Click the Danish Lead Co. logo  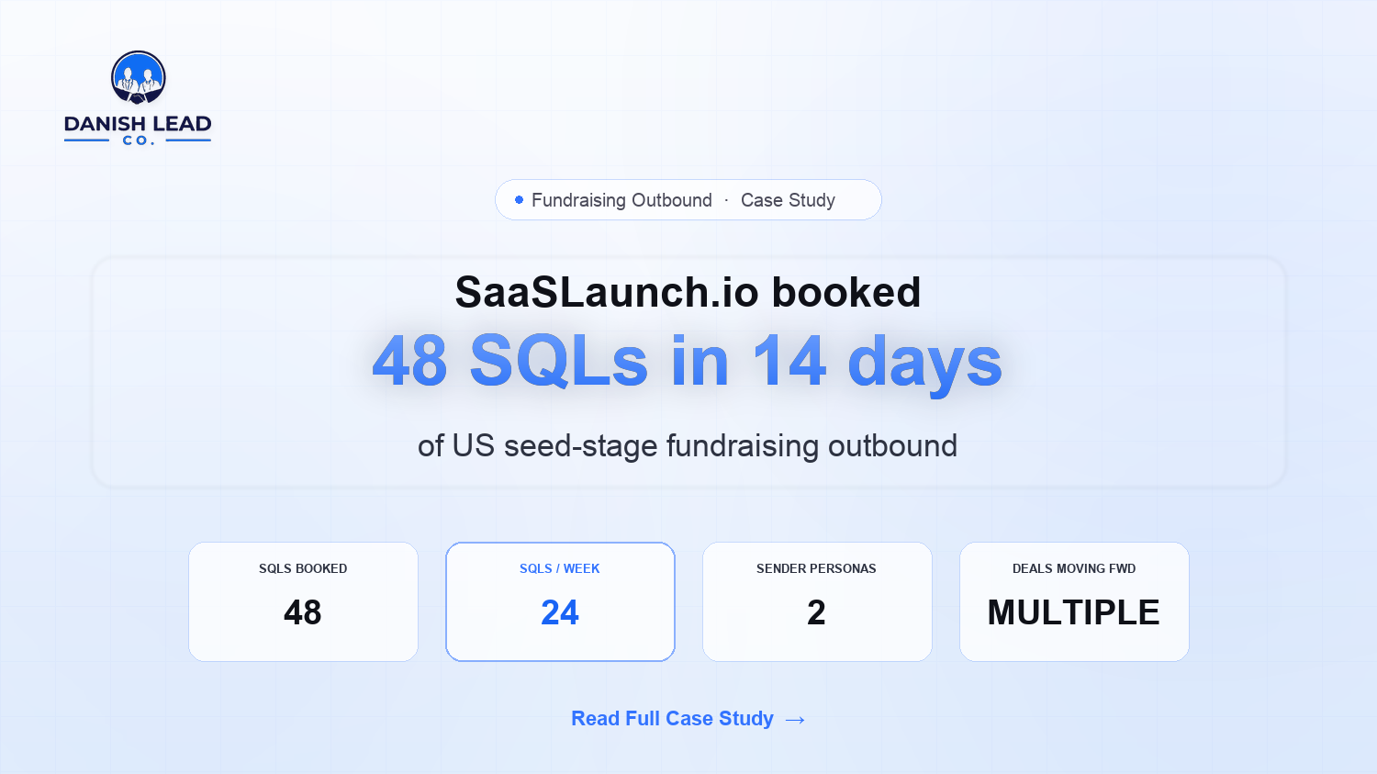click(138, 98)
